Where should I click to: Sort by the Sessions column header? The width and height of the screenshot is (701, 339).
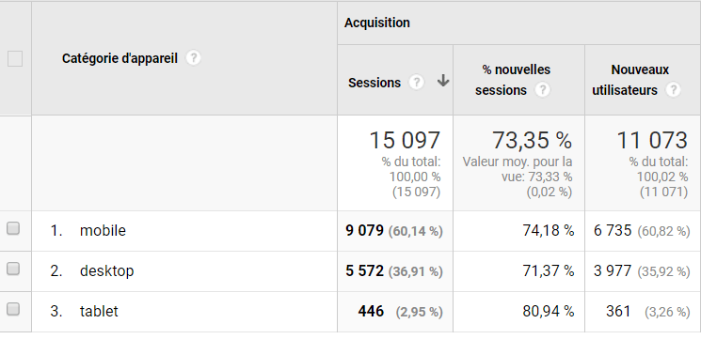tap(374, 83)
